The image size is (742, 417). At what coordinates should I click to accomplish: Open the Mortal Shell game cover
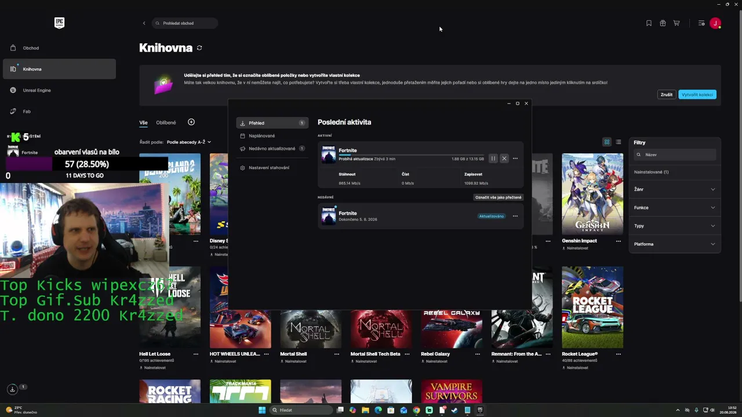point(311,329)
